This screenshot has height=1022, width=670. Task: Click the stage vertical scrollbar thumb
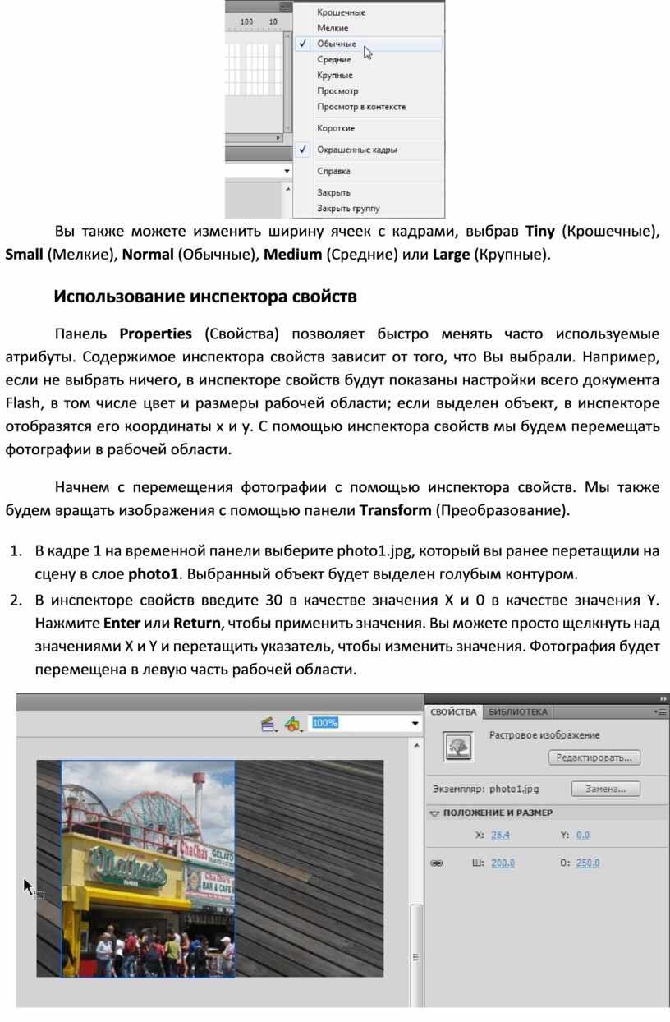pyautogui.click(x=416, y=957)
